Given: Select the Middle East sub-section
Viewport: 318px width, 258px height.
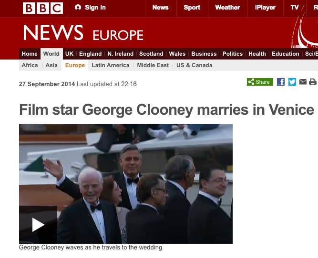Looking at the screenshot, I should pos(153,65).
